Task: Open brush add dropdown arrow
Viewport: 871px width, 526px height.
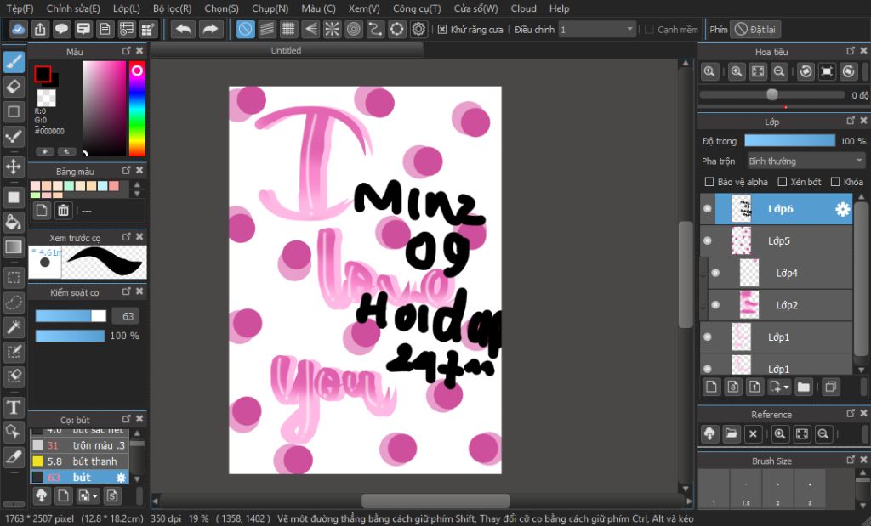Action: (95, 495)
